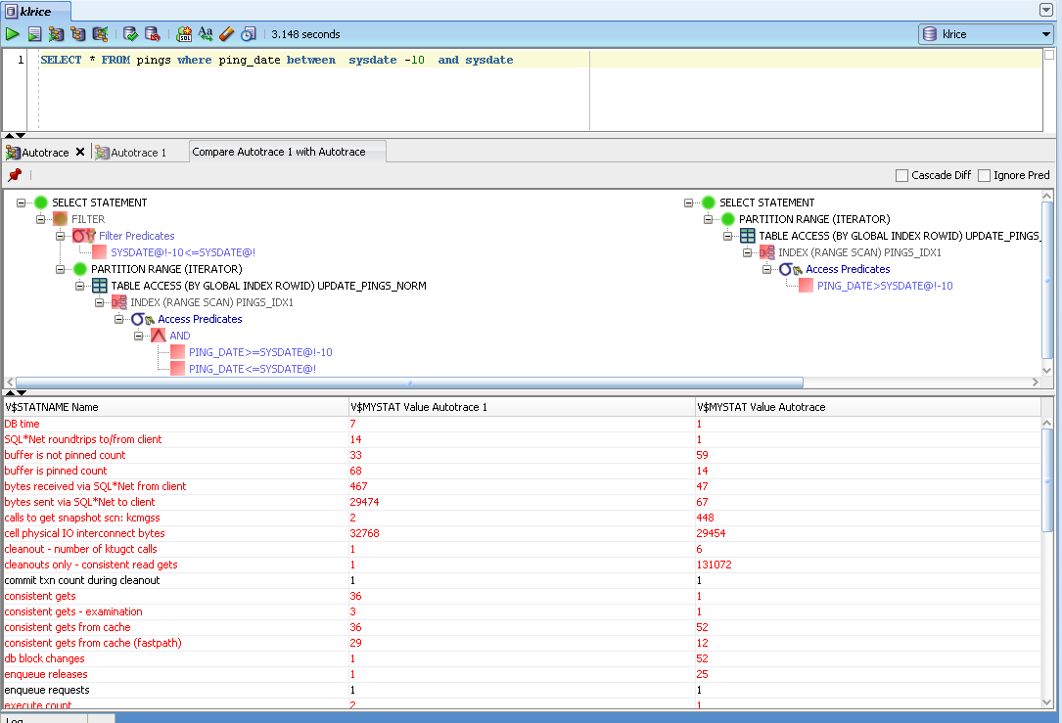1062x723 pixels.
Task: Click value 29474 in Autotrace 1 column
Action: pos(364,502)
